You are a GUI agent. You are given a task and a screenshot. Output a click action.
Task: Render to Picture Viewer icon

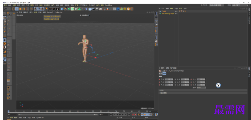[54, 9]
